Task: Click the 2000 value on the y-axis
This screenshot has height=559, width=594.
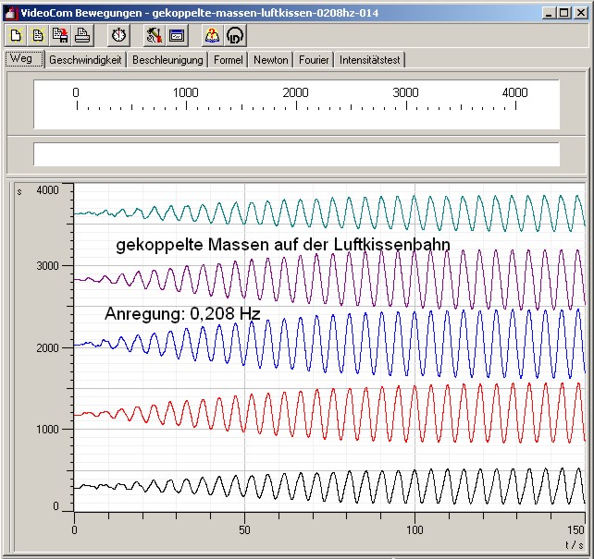Action: [x=47, y=347]
